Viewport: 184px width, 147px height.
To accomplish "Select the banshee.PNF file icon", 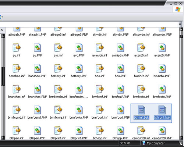I will click(38, 68).
